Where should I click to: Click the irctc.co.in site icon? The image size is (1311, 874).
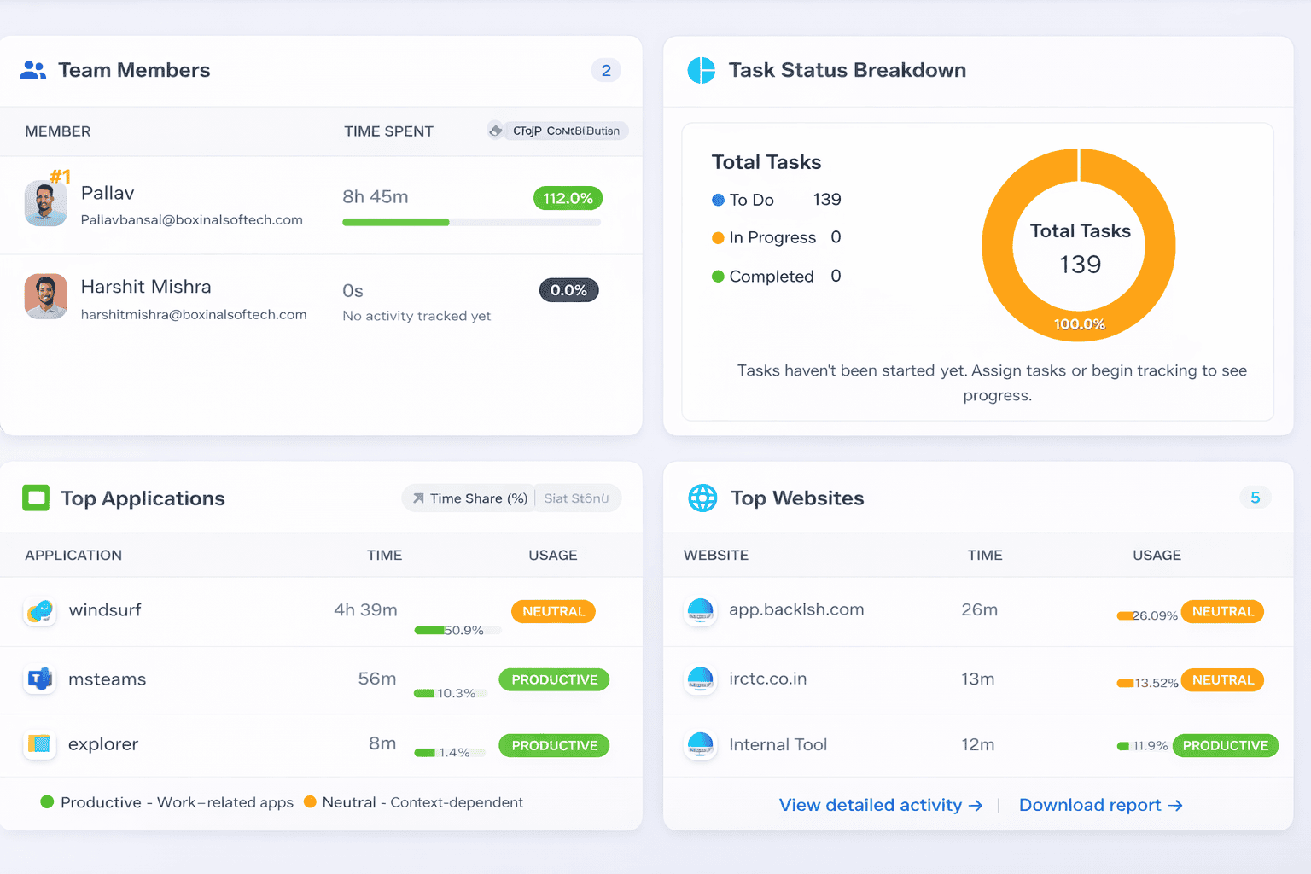click(x=701, y=680)
